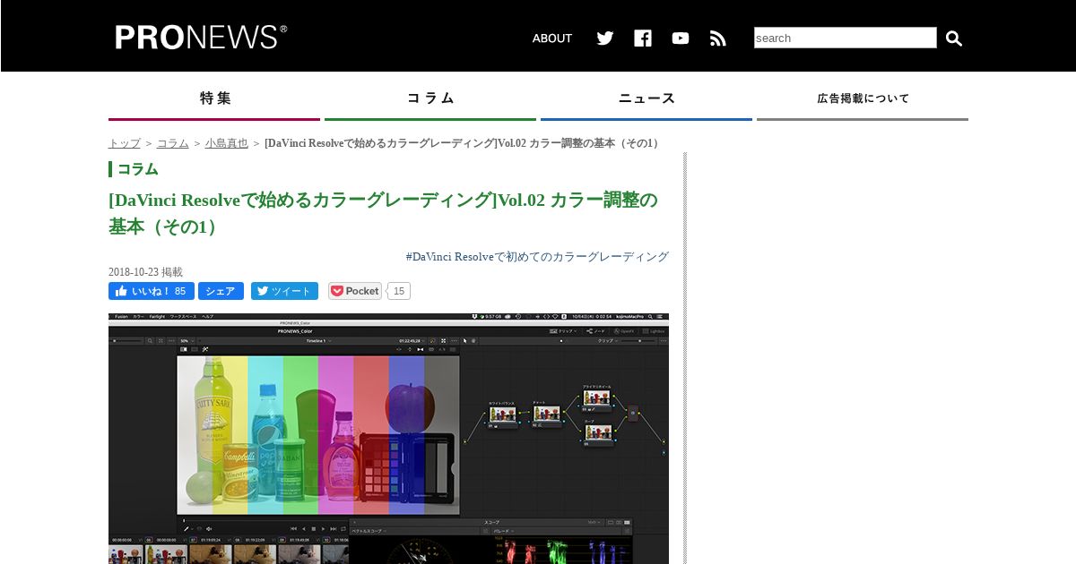Go to コラム breadcrumb link
The height and width of the screenshot is (564, 1076).
173,143
